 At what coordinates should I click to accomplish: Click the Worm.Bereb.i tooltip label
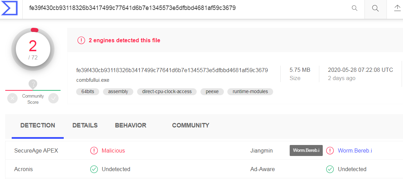tap(306, 150)
